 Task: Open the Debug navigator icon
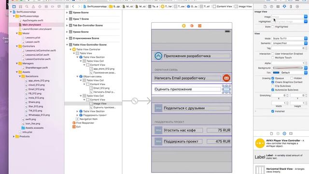(x=46, y=6)
